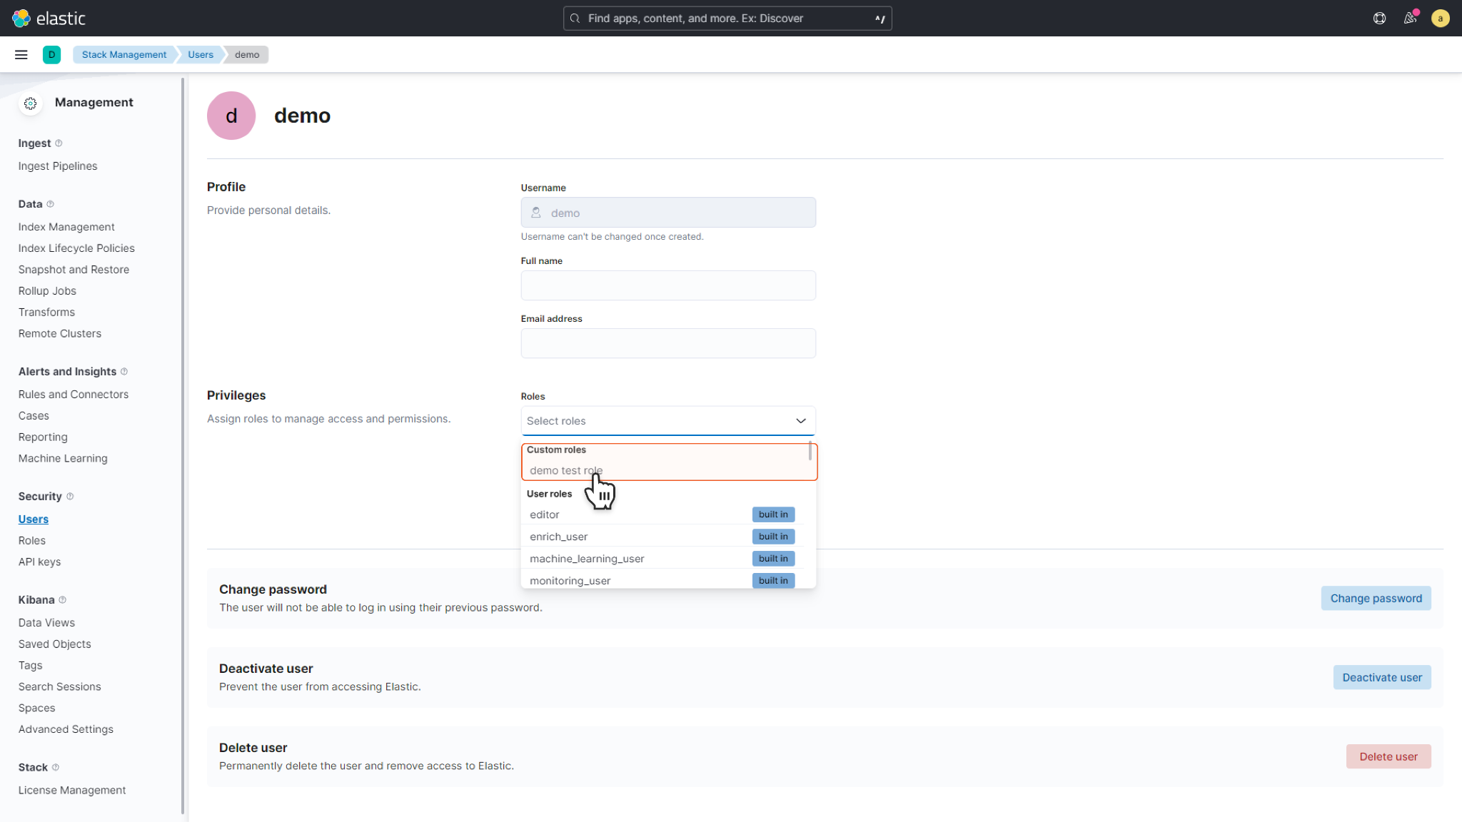Focus the Full name input field
This screenshot has width=1462, height=822.
668,285
